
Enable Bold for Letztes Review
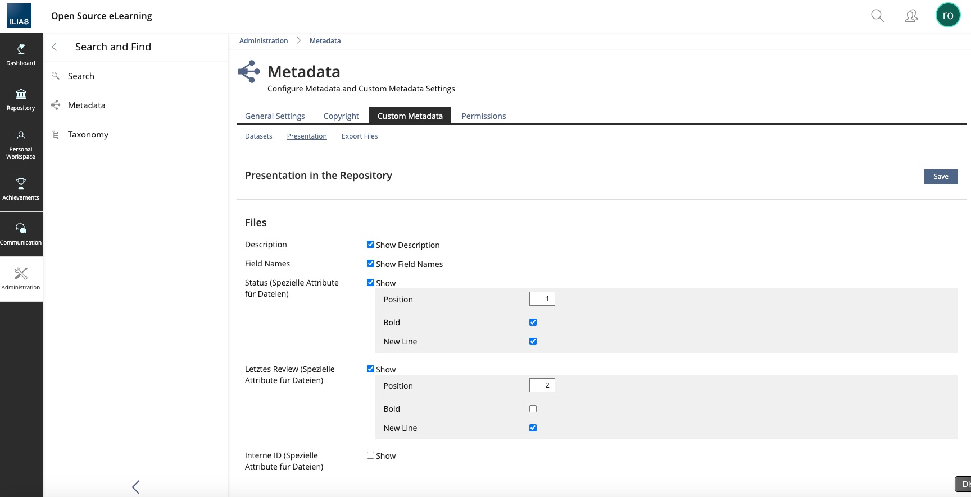coord(533,409)
